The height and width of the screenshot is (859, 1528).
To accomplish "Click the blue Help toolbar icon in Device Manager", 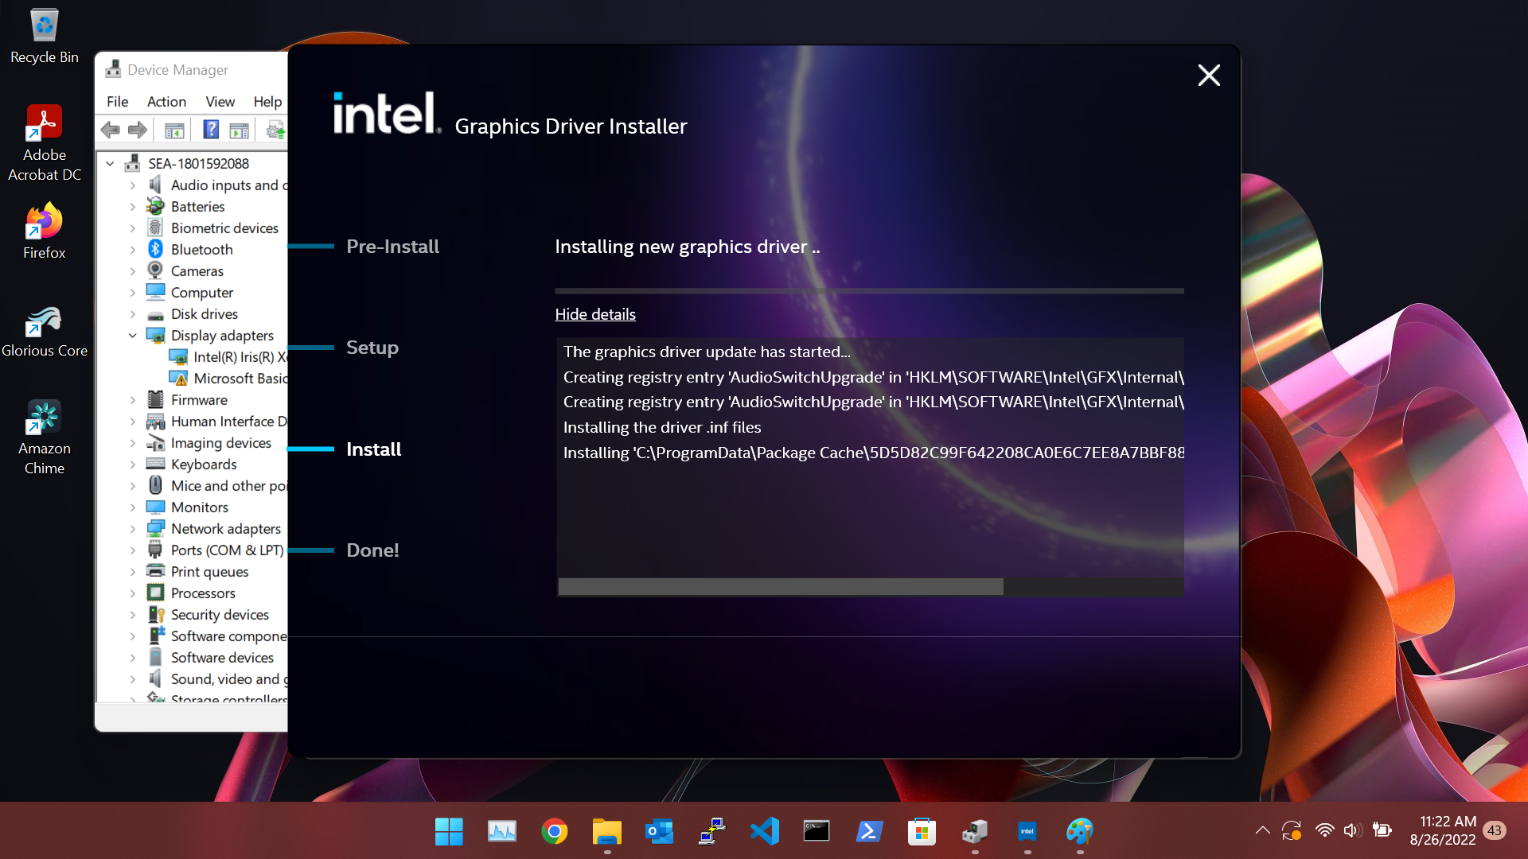I will click(x=211, y=130).
